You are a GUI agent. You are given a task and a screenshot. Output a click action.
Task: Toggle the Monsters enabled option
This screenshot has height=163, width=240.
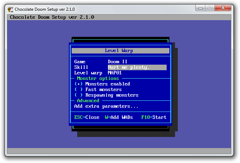(x=102, y=84)
